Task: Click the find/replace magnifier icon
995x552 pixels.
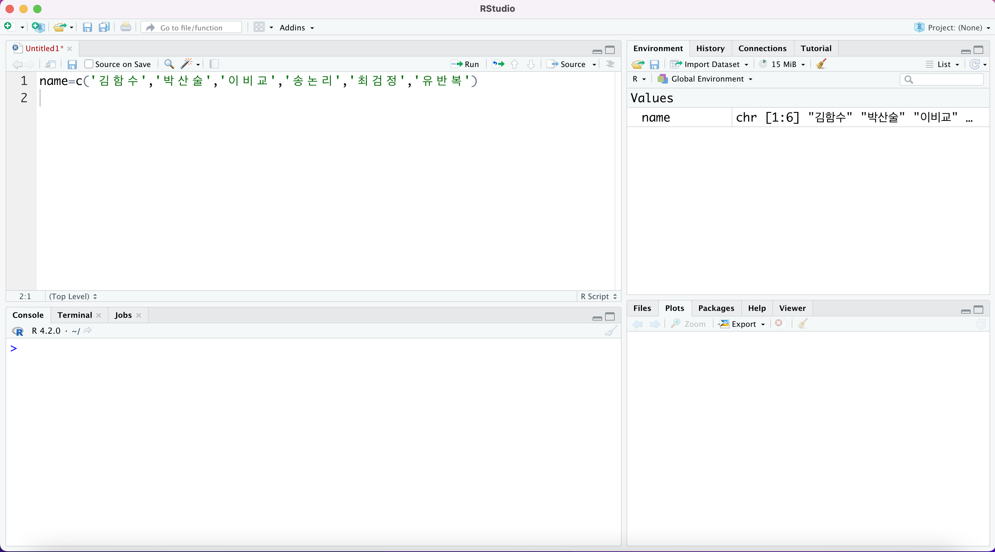Action: pos(169,64)
